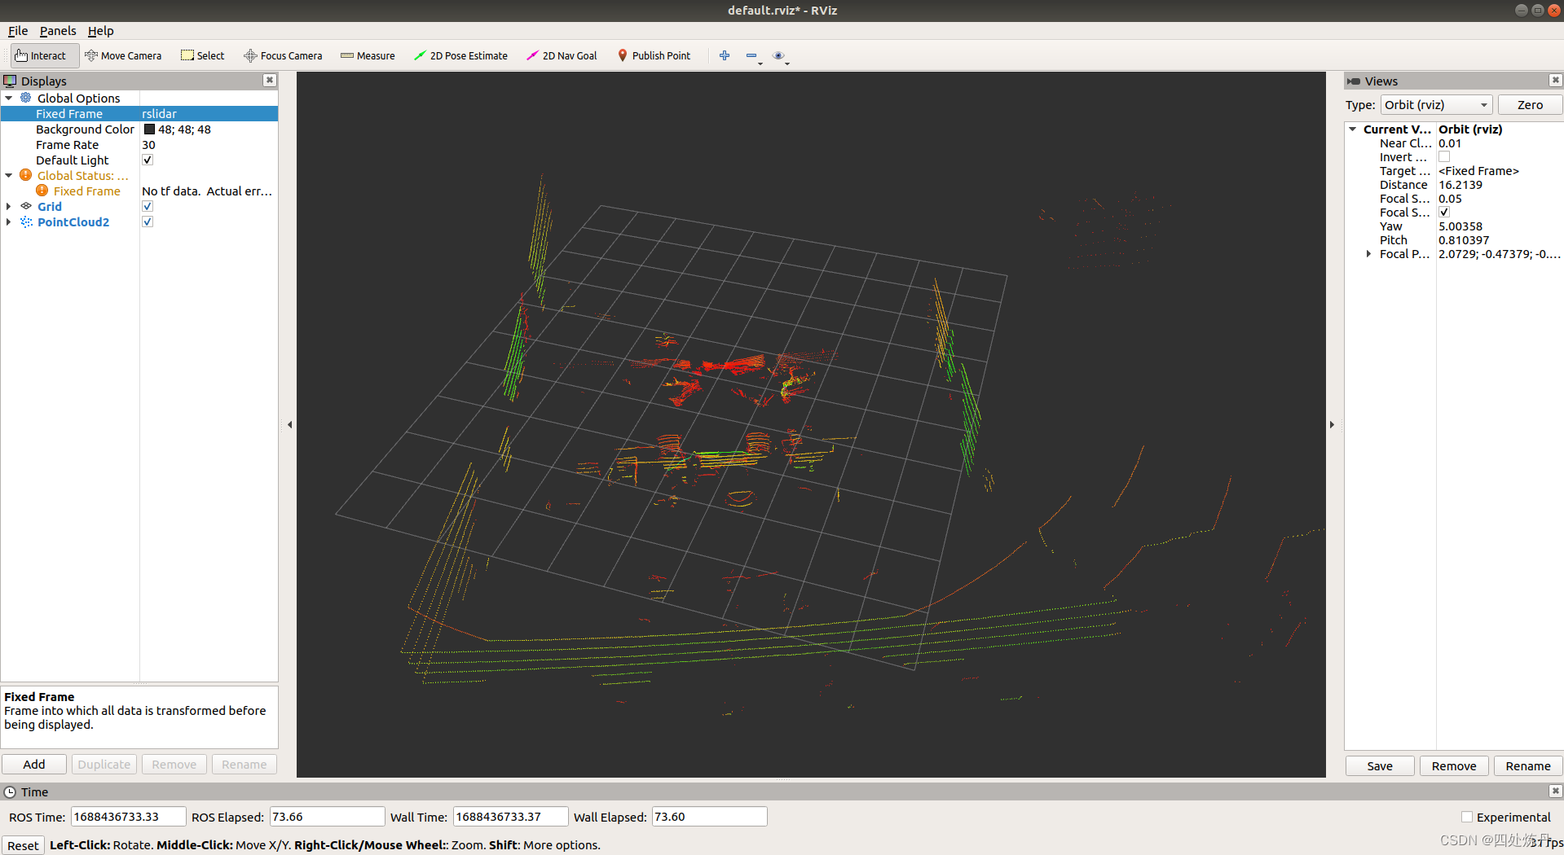Image resolution: width=1564 pixels, height=855 pixels.
Task: Enable the Experimental checkbox
Action: click(1467, 817)
